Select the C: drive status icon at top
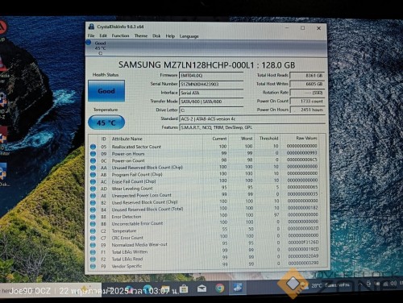This screenshot has width=403, height=303. click(89, 43)
